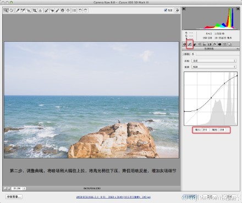Screen dimensions: 242x203
Task: Select the Crop tool
Action: pos(35,10)
